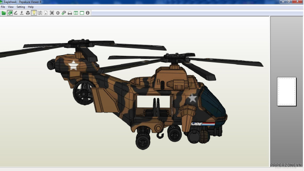Print using the printer icon
Viewport: 304px width, 171px height.
coord(70,13)
